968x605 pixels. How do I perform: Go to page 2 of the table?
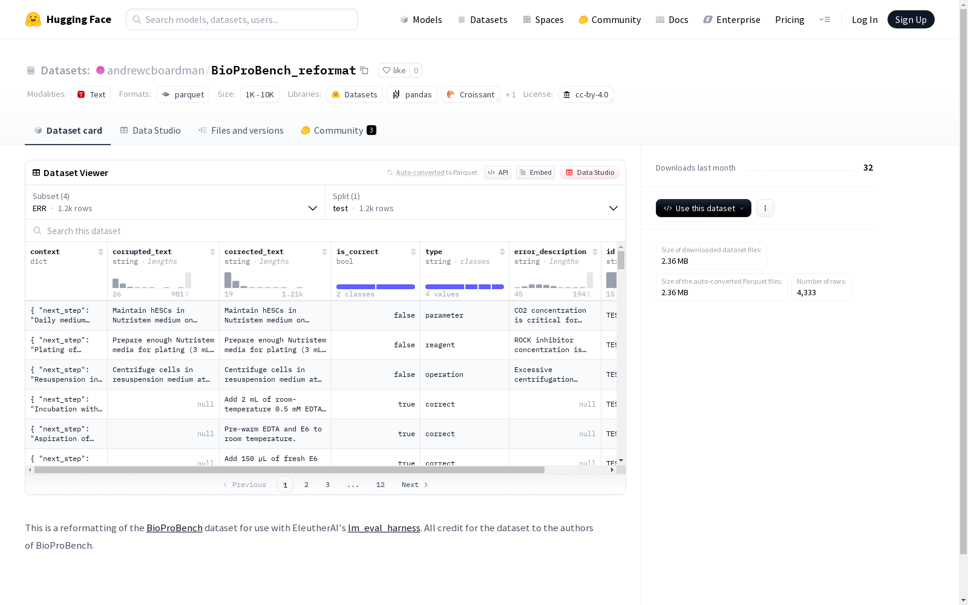307,485
